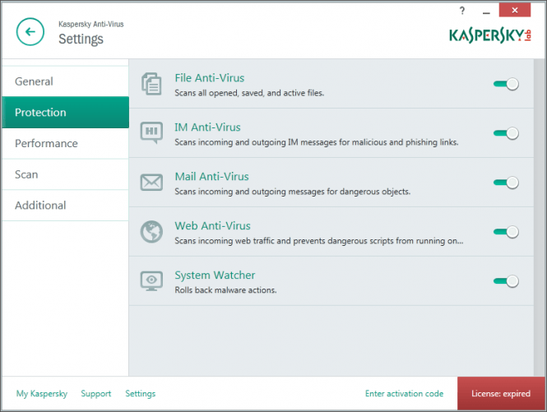Click the File Anti-Virus documents icon
547x412 pixels.
pos(151,84)
